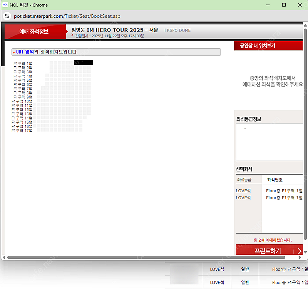Viewport: 308px width, 289px height.
Task: Click the 관람일시 2025년 11월 22일 date text
Action: click(110, 36)
